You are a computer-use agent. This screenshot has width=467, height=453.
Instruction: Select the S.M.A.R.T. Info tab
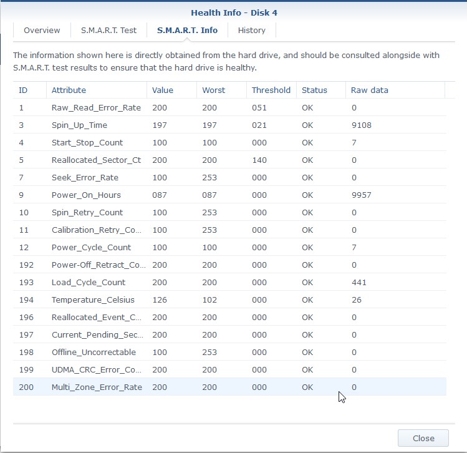(187, 30)
